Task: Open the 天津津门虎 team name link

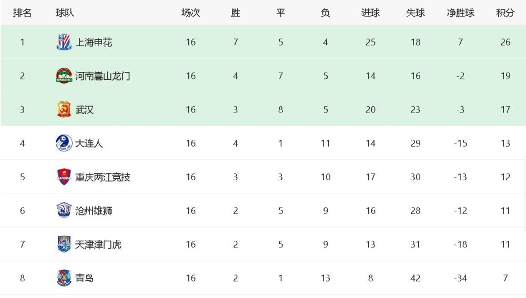Action: click(98, 244)
